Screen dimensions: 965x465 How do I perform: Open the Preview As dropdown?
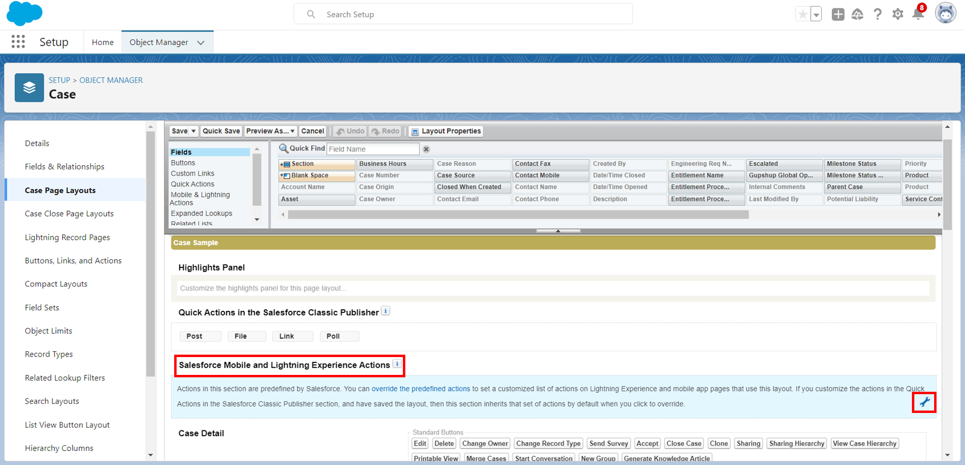coord(270,131)
